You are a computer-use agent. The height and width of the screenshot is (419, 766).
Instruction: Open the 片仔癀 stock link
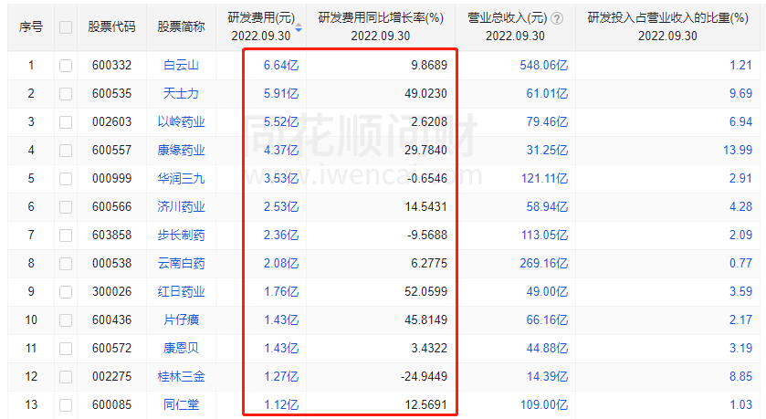(x=181, y=320)
